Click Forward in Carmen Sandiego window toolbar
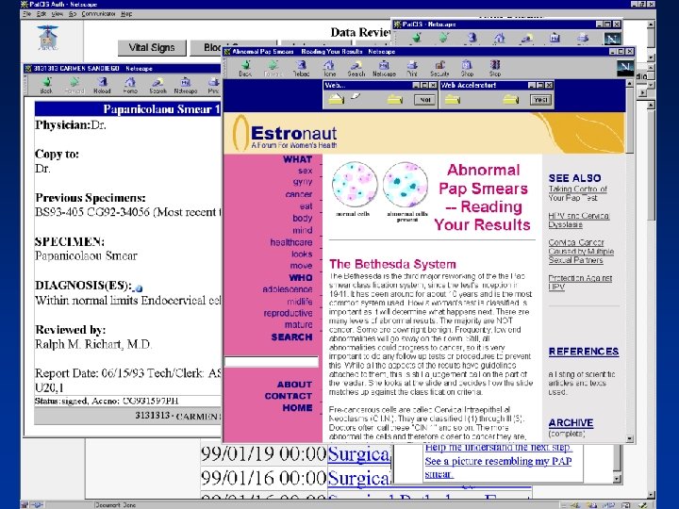The image size is (679, 509). (75, 85)
